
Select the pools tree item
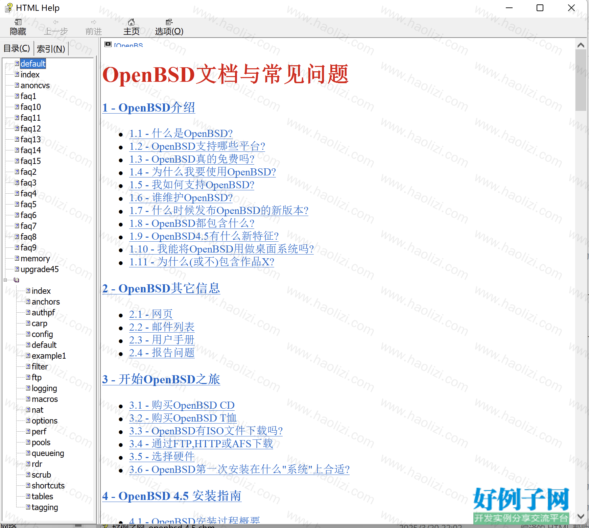[41, 442]
